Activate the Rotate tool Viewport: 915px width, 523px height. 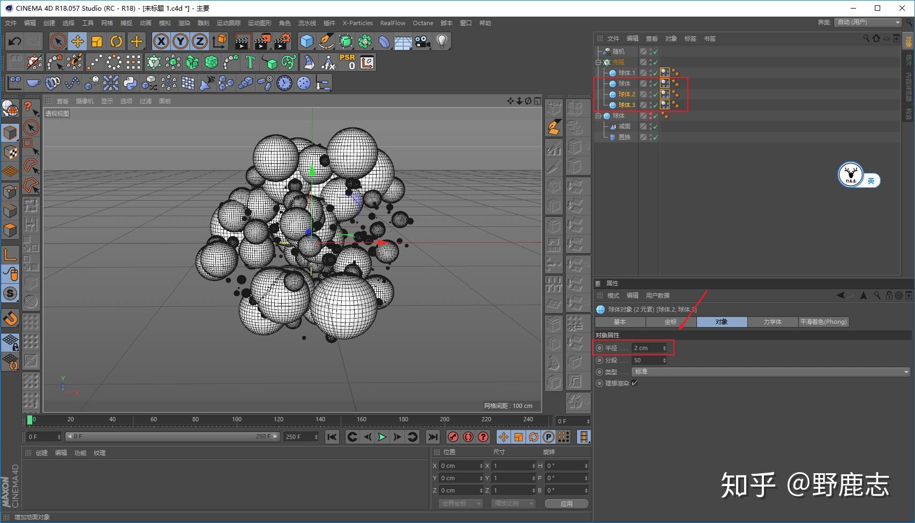116,41
